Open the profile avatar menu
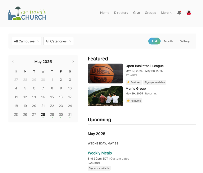The width and height of the screenshot is (203, 173). [189, 13]
